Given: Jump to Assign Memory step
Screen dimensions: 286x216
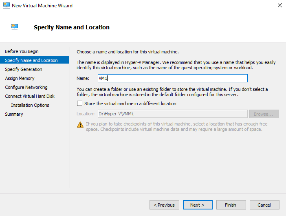Looking at the screenshot, I should click(x=20, y=78).
